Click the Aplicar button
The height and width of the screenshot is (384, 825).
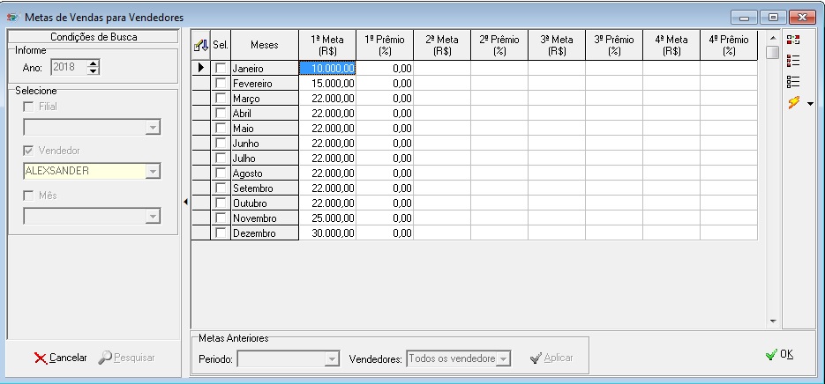click(x=551, y=358)
